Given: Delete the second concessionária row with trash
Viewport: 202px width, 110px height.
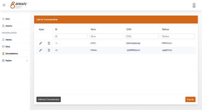Looking at the screenshot, I should pos(49,50).
